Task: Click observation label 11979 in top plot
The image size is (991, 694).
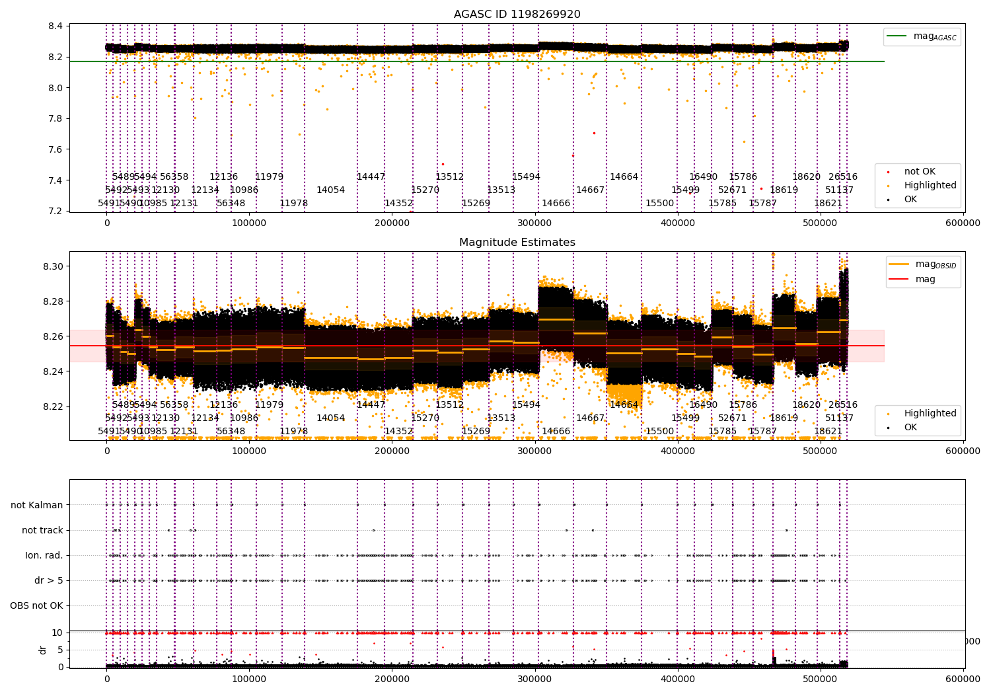Action: (269, 177)
